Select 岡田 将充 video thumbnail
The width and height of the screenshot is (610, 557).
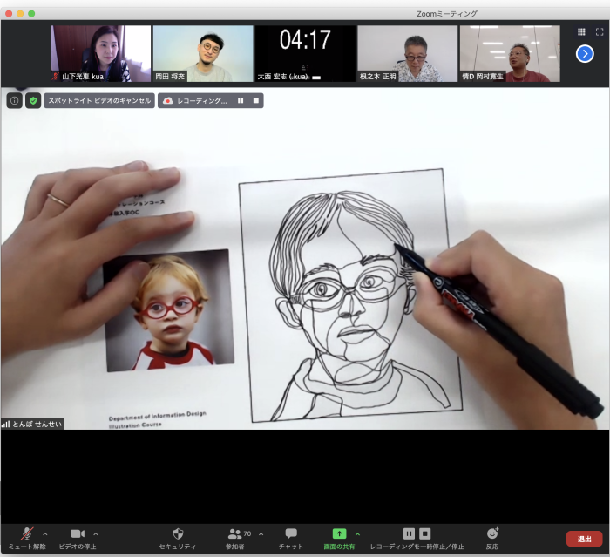203,54
